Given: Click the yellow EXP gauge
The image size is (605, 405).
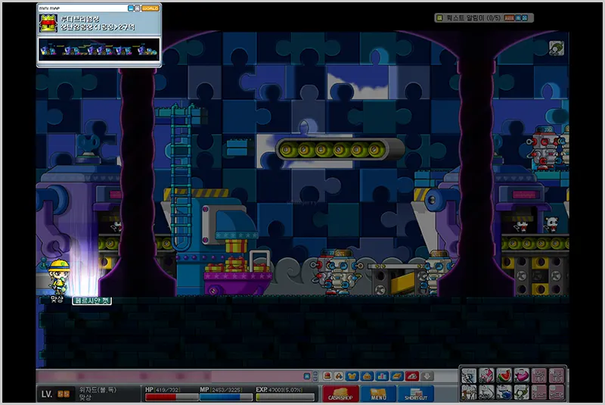Looking at the screenshot, I should point(285,397).
